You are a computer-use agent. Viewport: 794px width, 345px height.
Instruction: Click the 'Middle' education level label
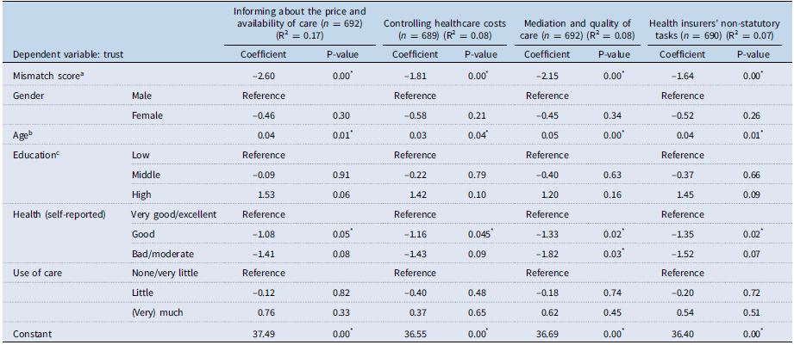click(x=147, y=174)
